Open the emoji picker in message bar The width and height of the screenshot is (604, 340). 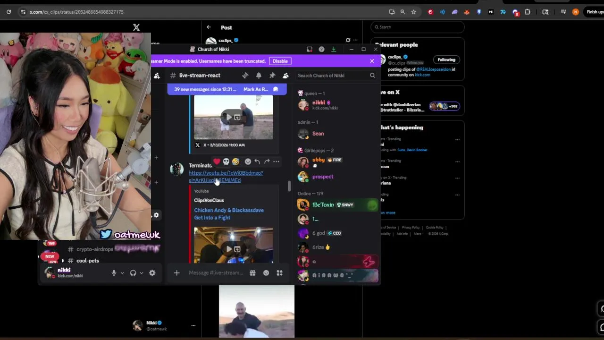266,273
